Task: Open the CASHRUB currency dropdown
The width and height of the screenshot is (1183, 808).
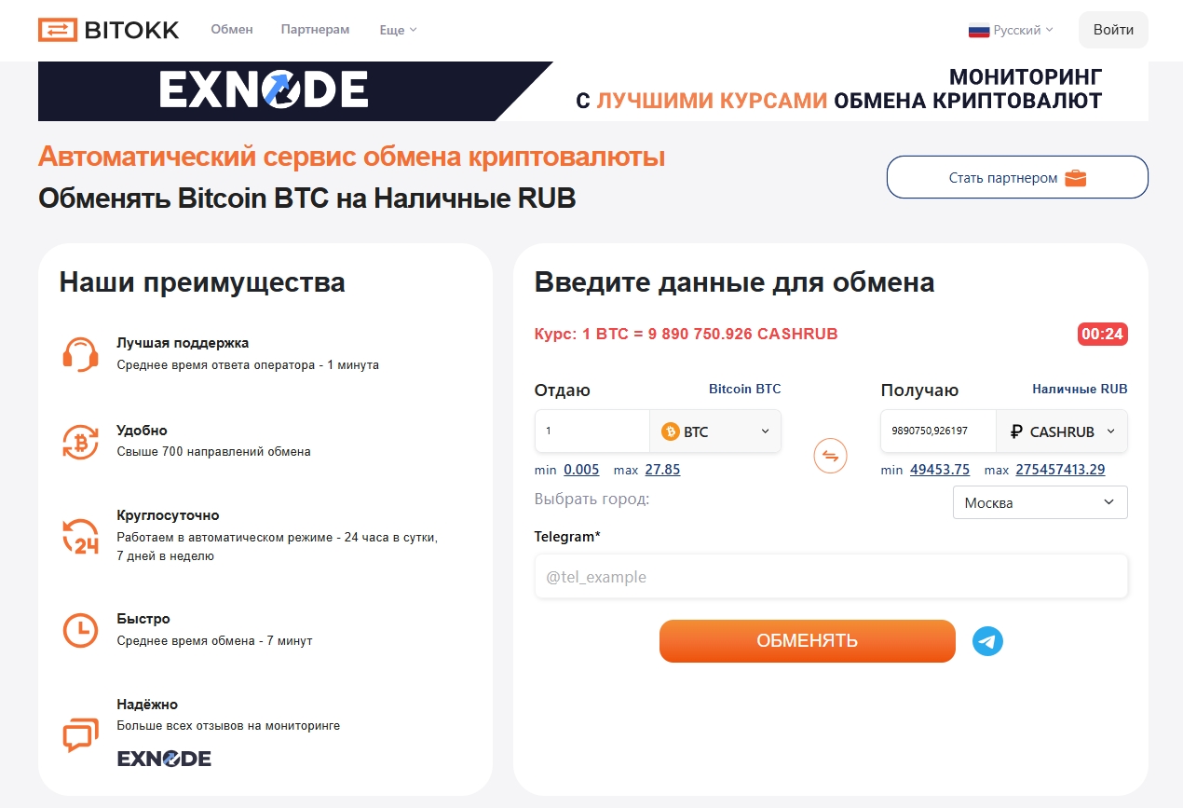Action: [1062, 431]
